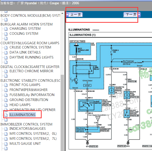
Task: Open ILLUMINATIONS tree entry
Action: (x=22, y=115)
